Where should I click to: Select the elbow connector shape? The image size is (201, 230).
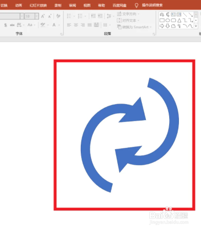pyautogui.click(x=185, y=20)
